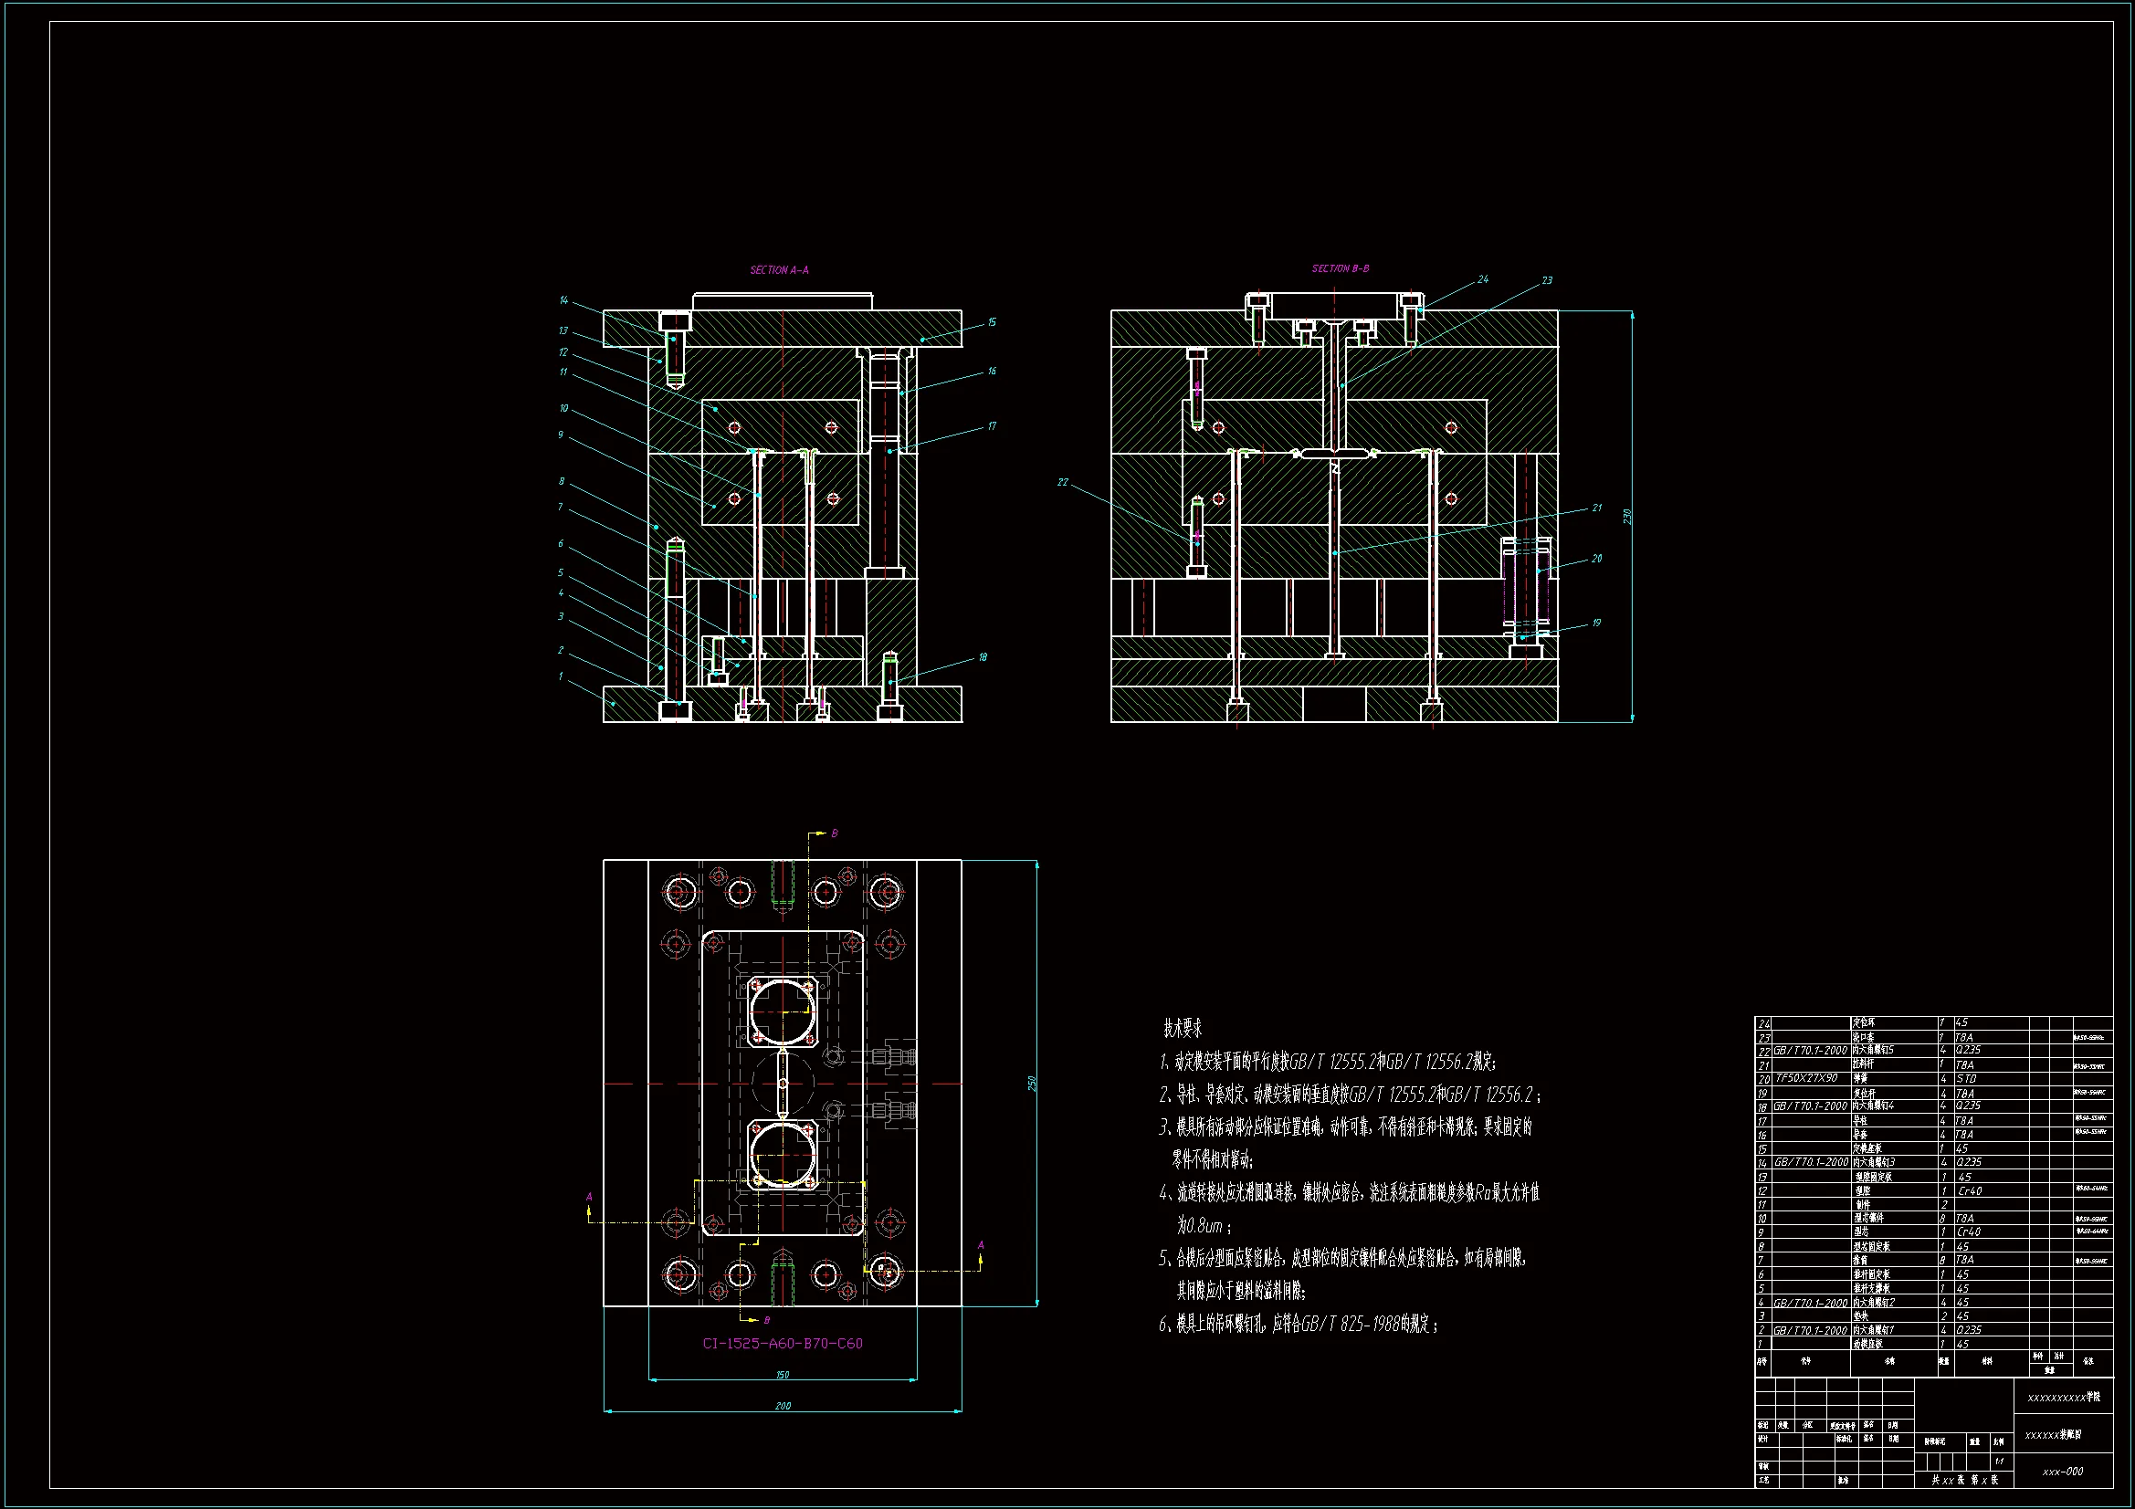Click the SECTION A-A view label

pos(779,270)
